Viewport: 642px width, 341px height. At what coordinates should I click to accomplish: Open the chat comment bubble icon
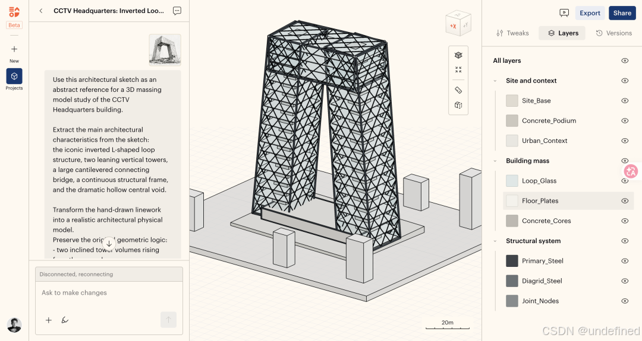pyautogui.click(x=177, y=11)
